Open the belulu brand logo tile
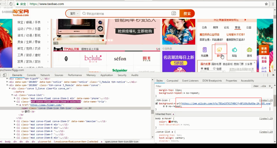 (93, 58)
